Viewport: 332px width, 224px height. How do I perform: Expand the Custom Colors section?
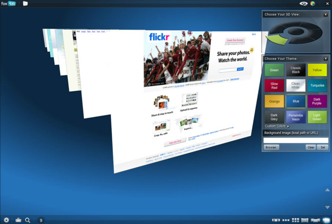click(277, 126)
